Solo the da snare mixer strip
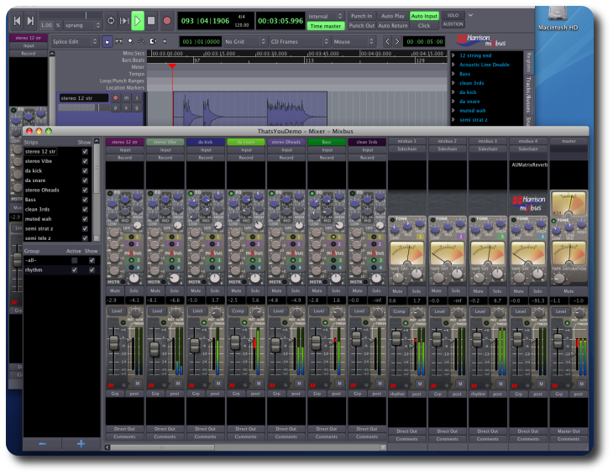Viewport: 613px width, 475px height. coord(255,290)
